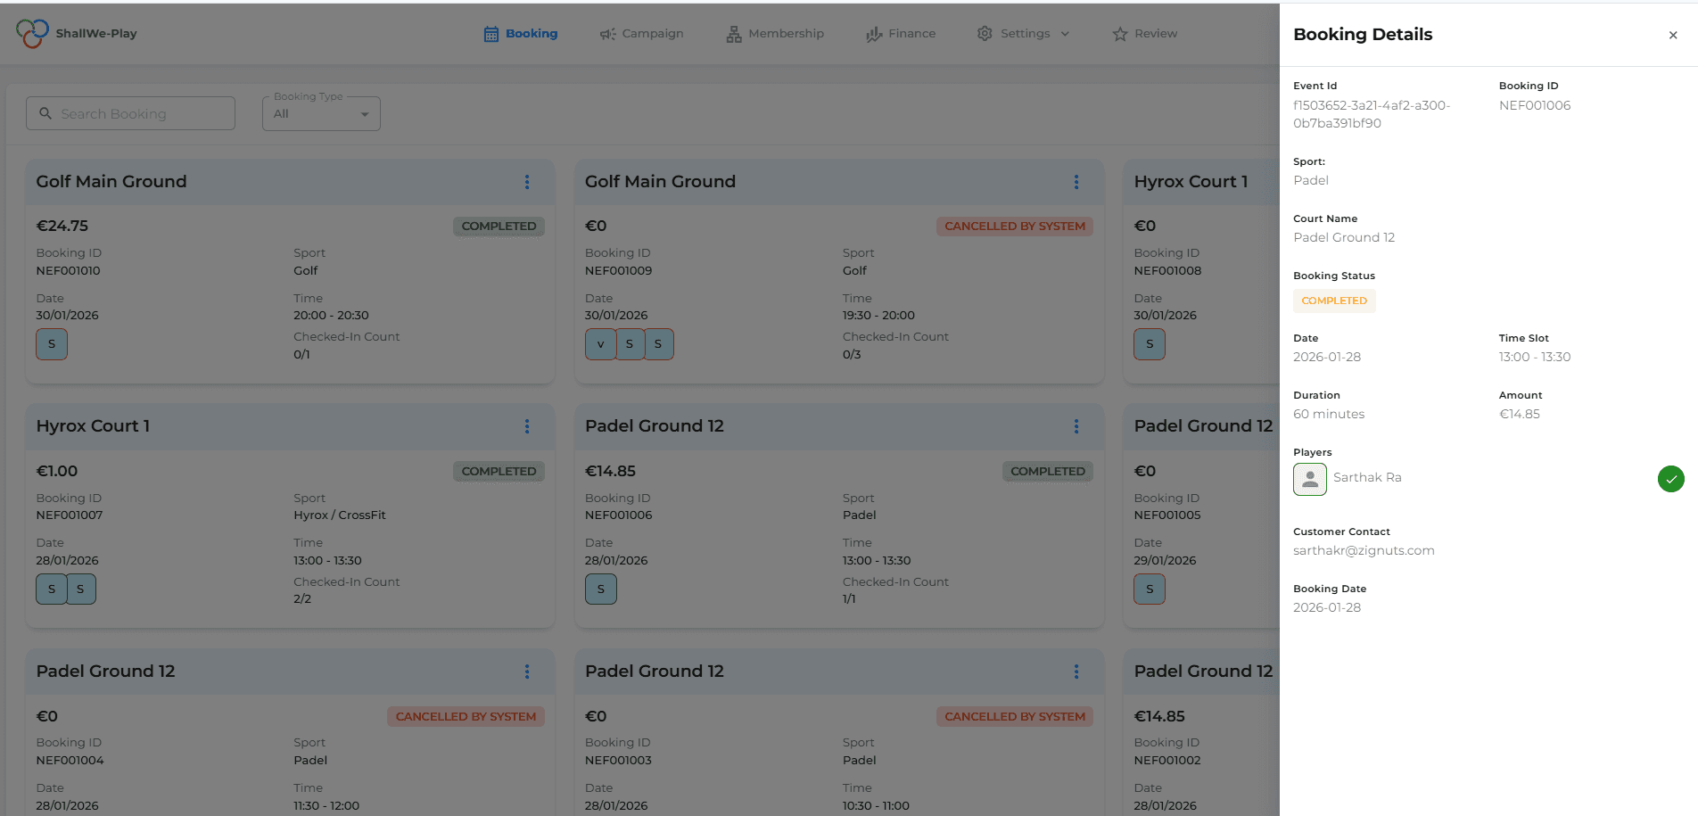The width and height of the screenshot is (1698, 816).
Task: Click the Hyrox / CrossFit sport label
Action: pos(340,515)
